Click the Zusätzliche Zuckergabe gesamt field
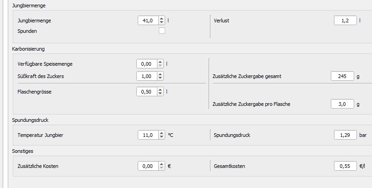The height and width of the screenshot is (188, 372). tap(342, 76)
